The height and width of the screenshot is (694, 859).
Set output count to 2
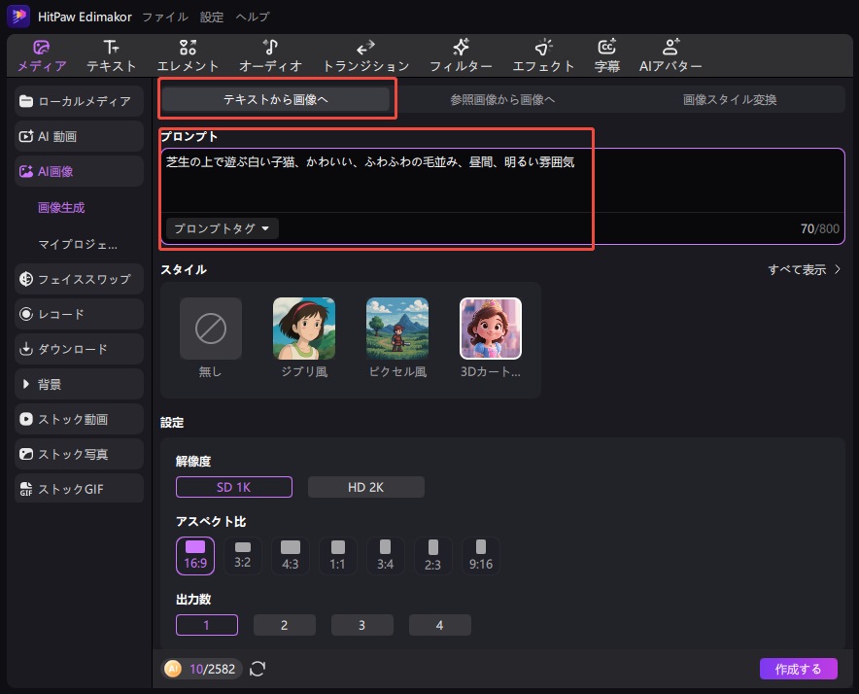click(x=285, y=625)
